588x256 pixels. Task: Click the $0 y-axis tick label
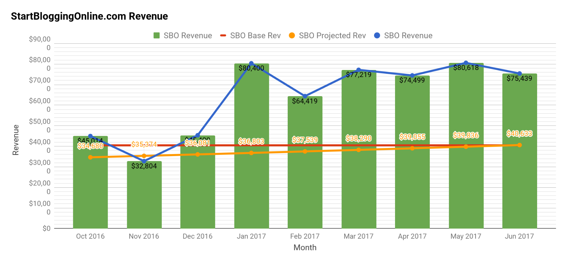pos(46,228)
